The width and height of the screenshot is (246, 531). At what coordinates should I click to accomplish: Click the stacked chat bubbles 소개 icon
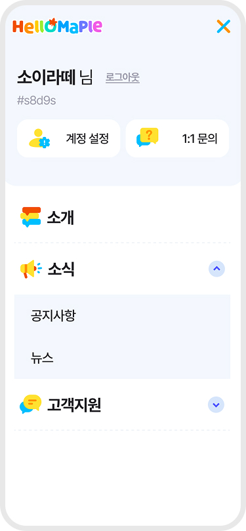[x=30, y=217]
